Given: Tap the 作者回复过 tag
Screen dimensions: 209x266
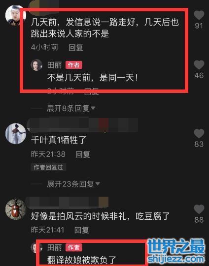Looking at the screenshot, I should tap(48, 167).
